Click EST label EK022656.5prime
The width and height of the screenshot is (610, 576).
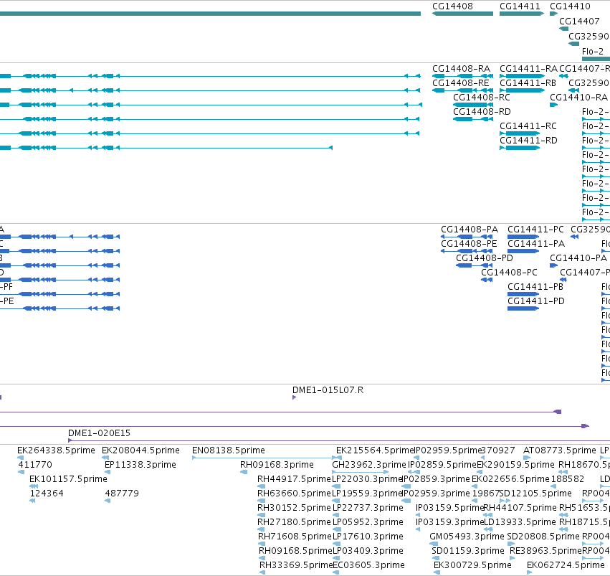510,479
